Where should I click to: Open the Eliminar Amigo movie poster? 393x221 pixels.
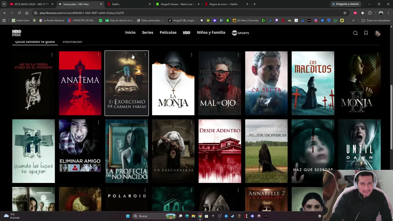pyautogui.click(x=80, y=151)
